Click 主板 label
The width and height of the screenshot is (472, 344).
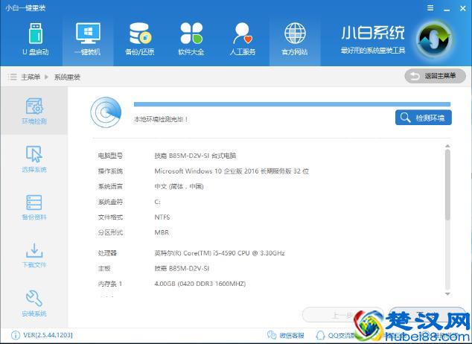tap(104, 269)
